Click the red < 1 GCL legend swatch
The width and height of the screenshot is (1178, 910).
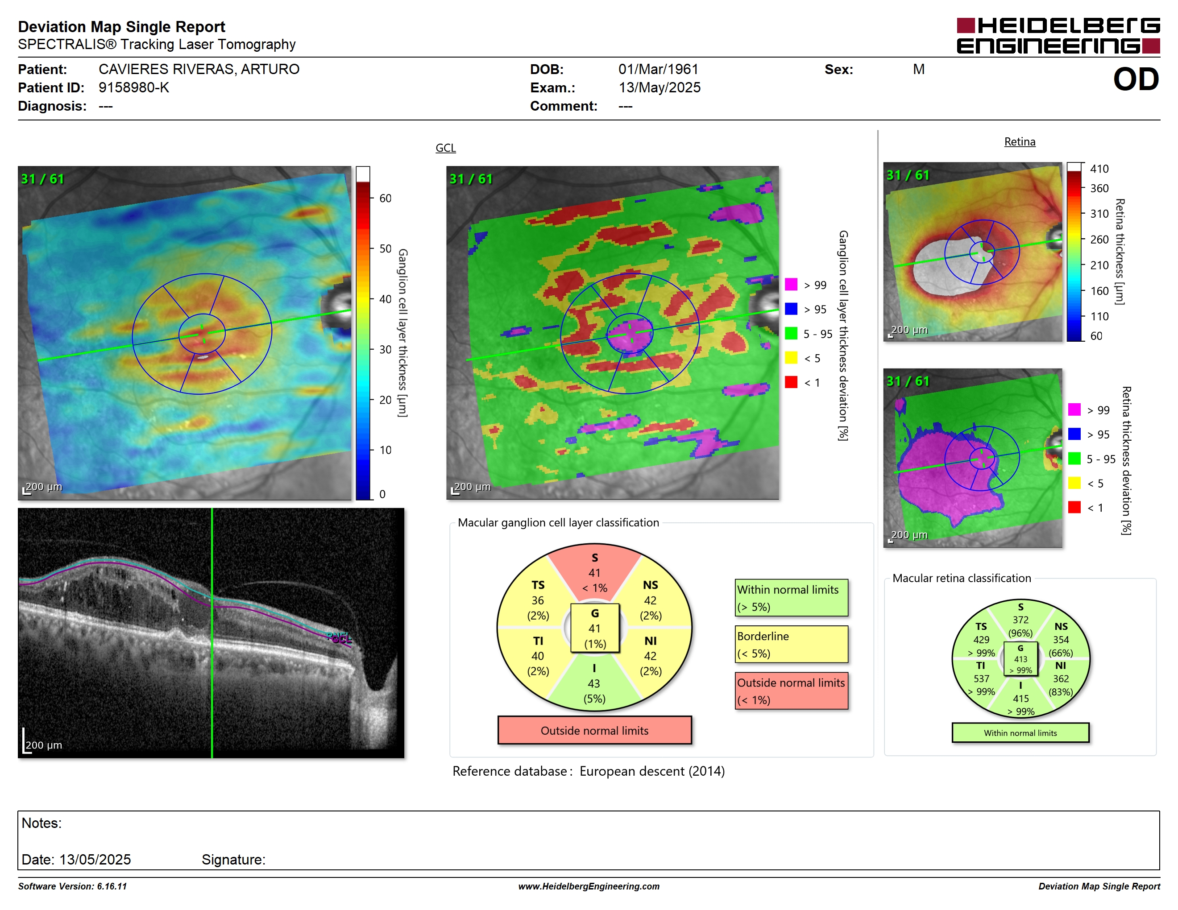tap(791, 382)
